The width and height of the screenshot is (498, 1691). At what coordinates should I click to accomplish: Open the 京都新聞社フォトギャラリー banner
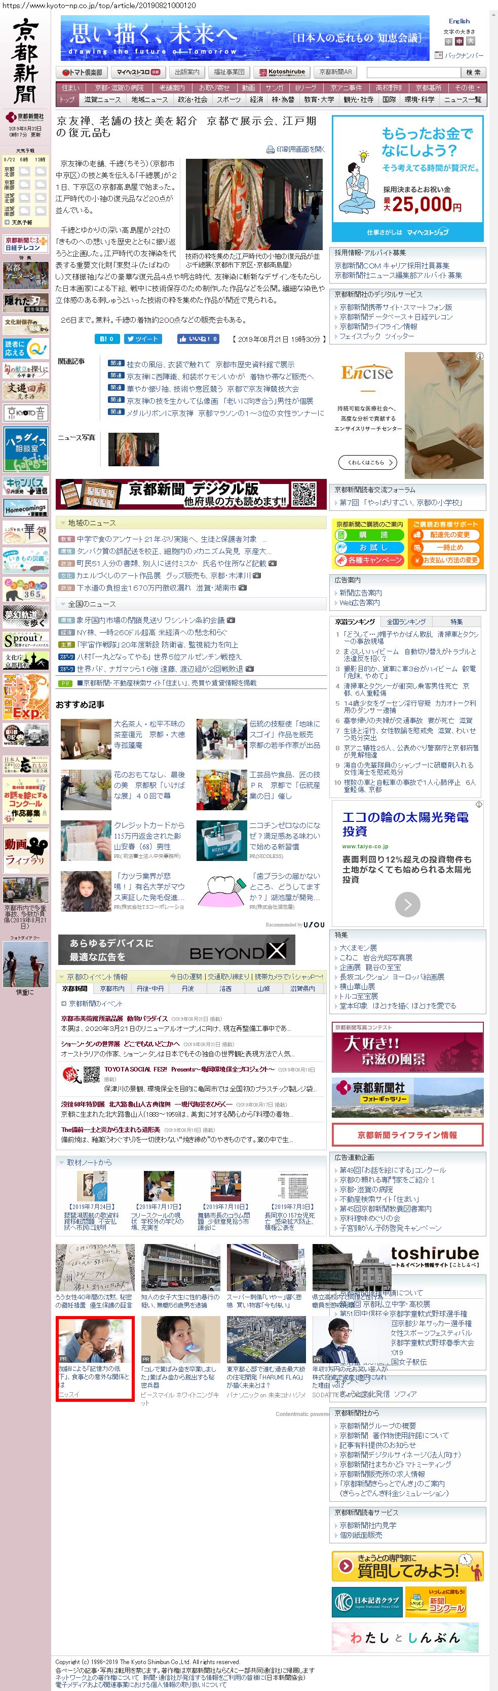click(407, 1097)
